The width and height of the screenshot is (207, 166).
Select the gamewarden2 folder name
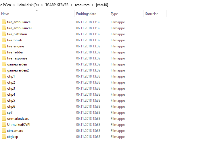pos(18,70)
